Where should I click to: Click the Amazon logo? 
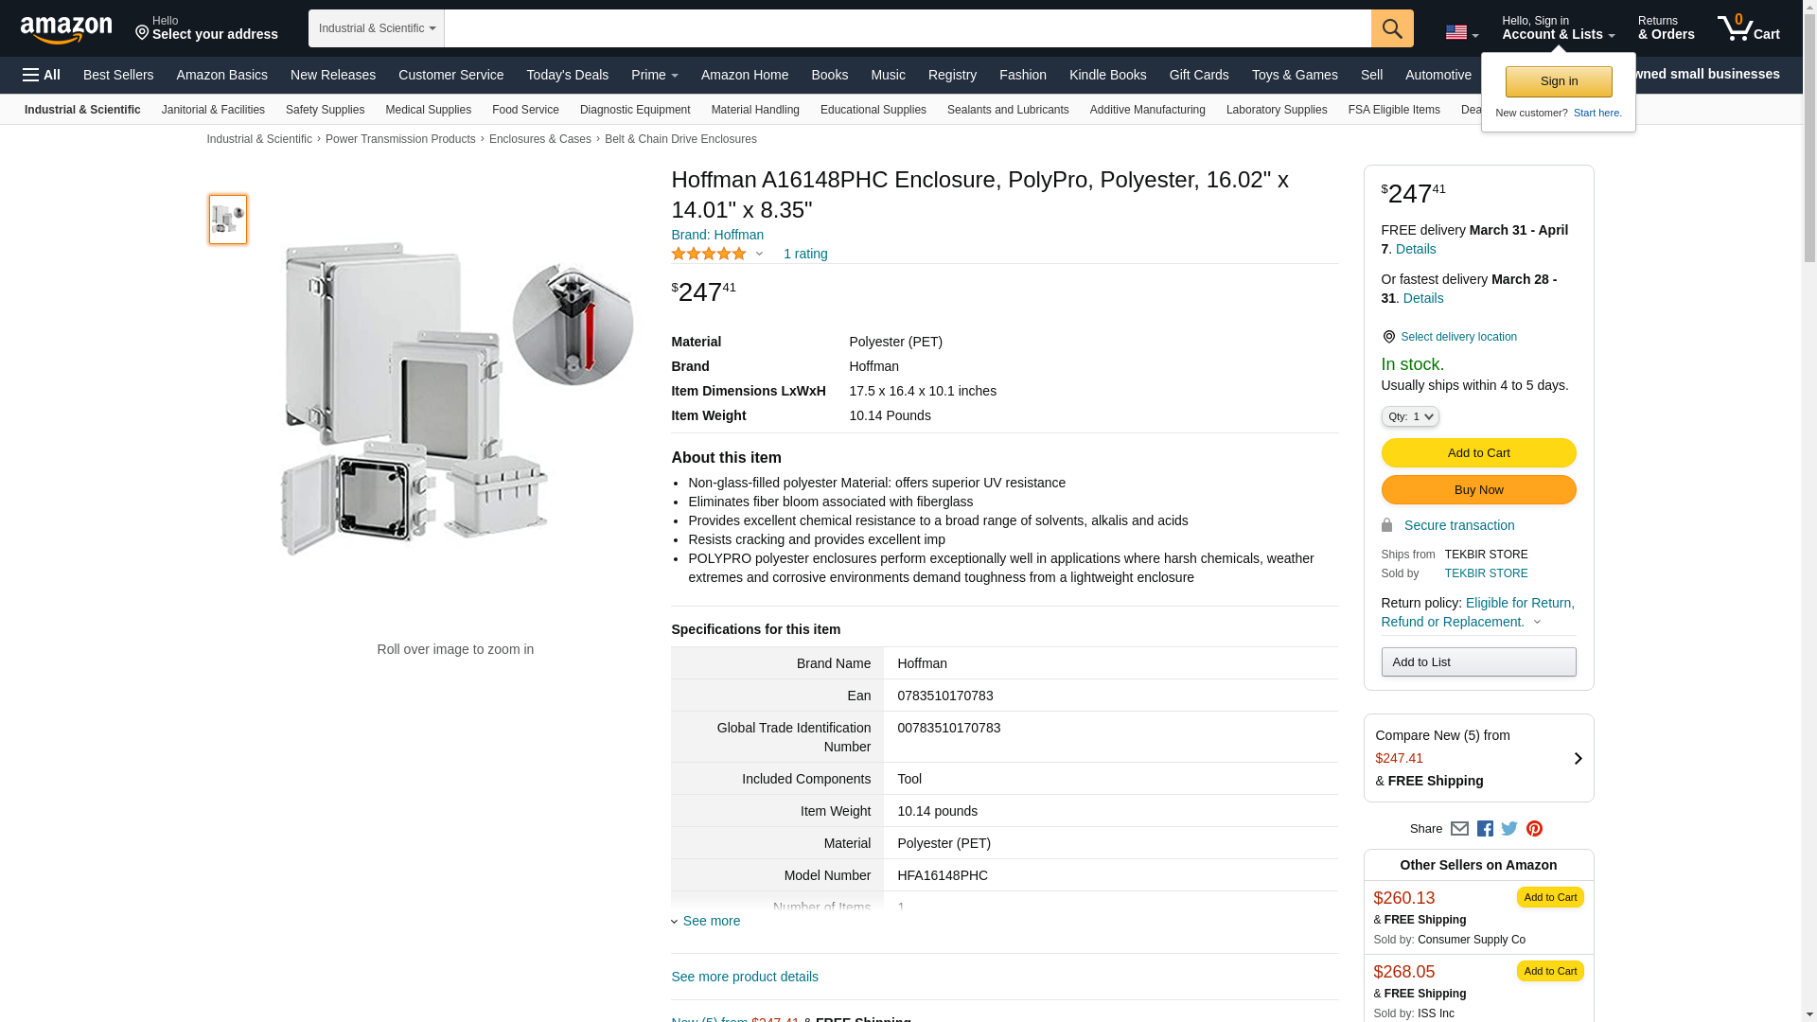tap(66, 29)
